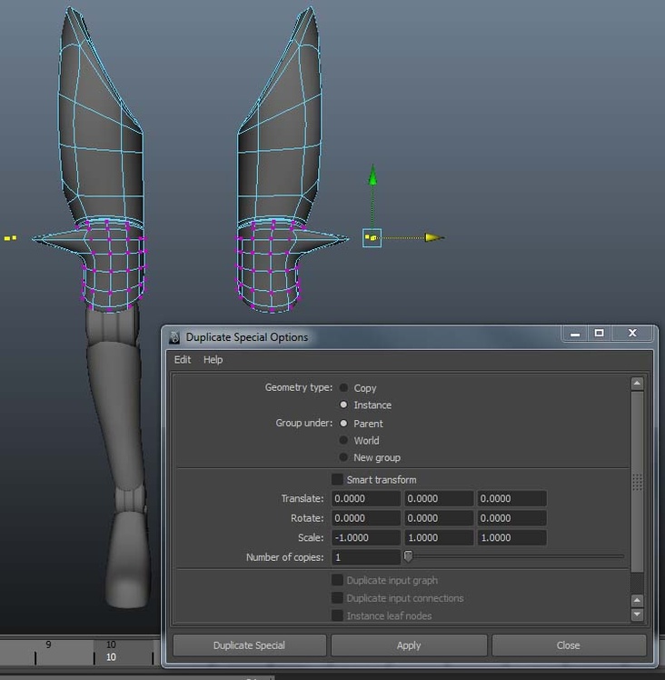Click the Duplicate Special button

click(249, 645)
